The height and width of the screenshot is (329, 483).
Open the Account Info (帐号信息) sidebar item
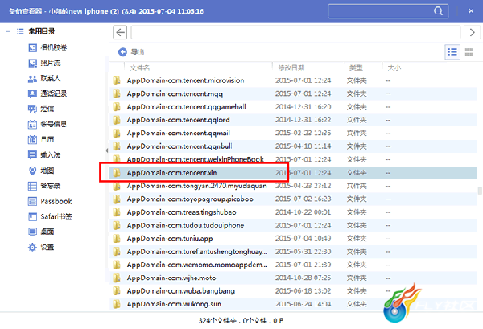pyautogui.click(x=47, y=125)
